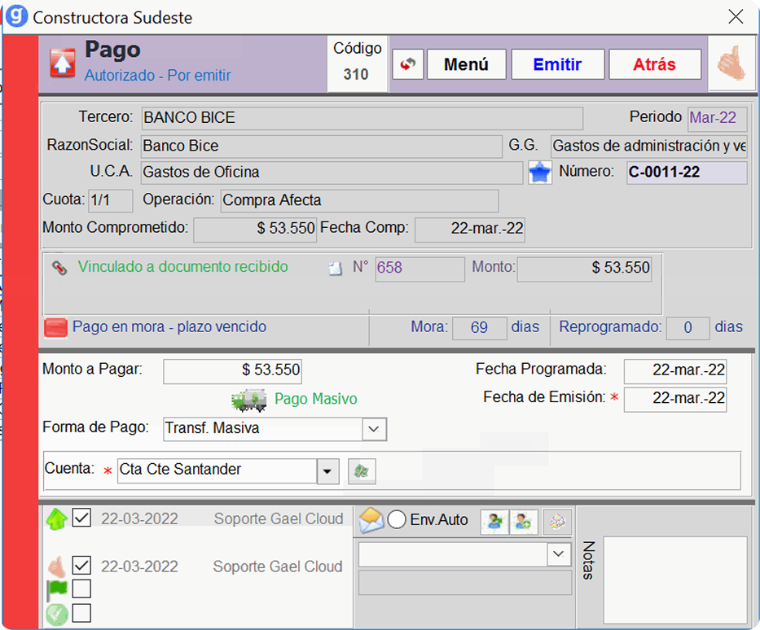Close the Constructora Sudeste window

tap(736, 16)
